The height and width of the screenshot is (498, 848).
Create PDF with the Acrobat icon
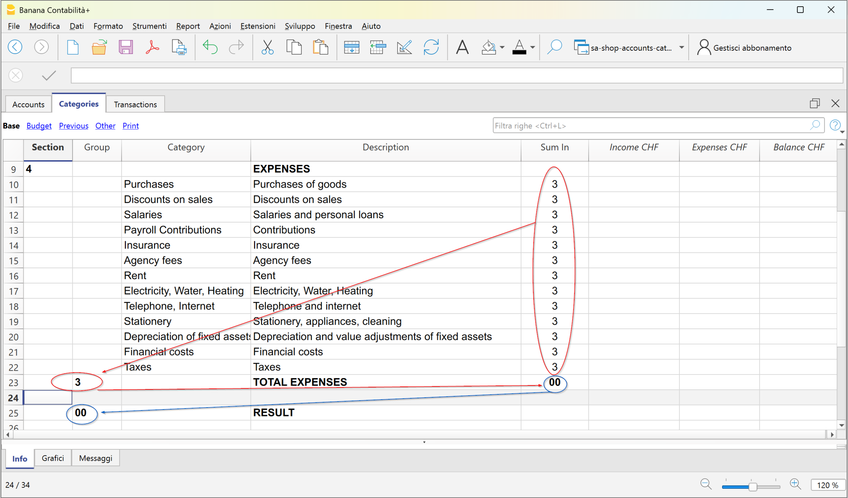(x=152, y=47)
